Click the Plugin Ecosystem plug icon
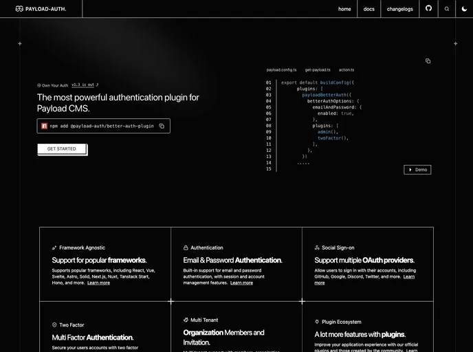Viewport: 473px width, 352px height. click(x=317, y=322)
